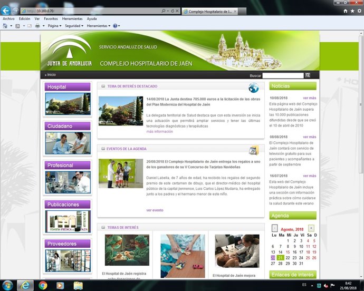Open the Seguridad dropdown menu

click(x=74, y=26)
